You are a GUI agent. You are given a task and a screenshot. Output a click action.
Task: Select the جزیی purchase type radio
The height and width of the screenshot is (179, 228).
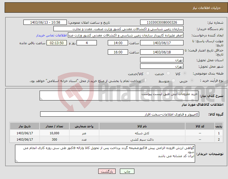click(192, 80)
